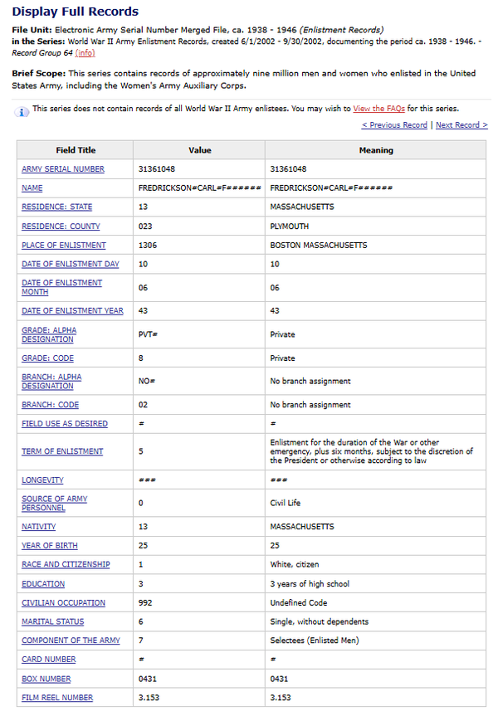Click the Place of Enlistment link
498x716 pixels.
[x=64, y=246]
